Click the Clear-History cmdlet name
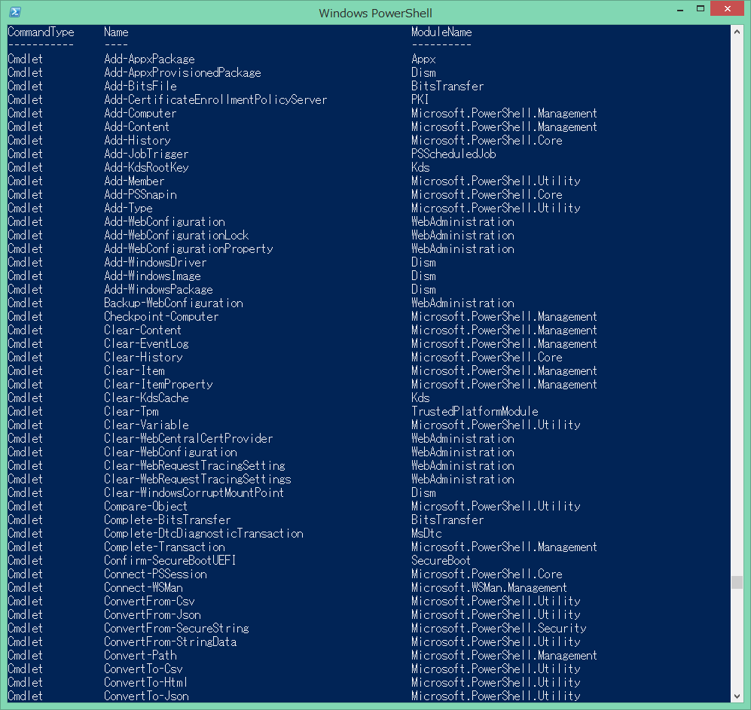Image resolution: width=751 pixels, height=710 pixels. tap(144, 357)
